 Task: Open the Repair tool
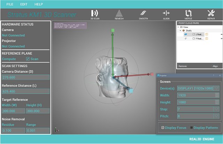pyautogui.click(x=211, y=15)
